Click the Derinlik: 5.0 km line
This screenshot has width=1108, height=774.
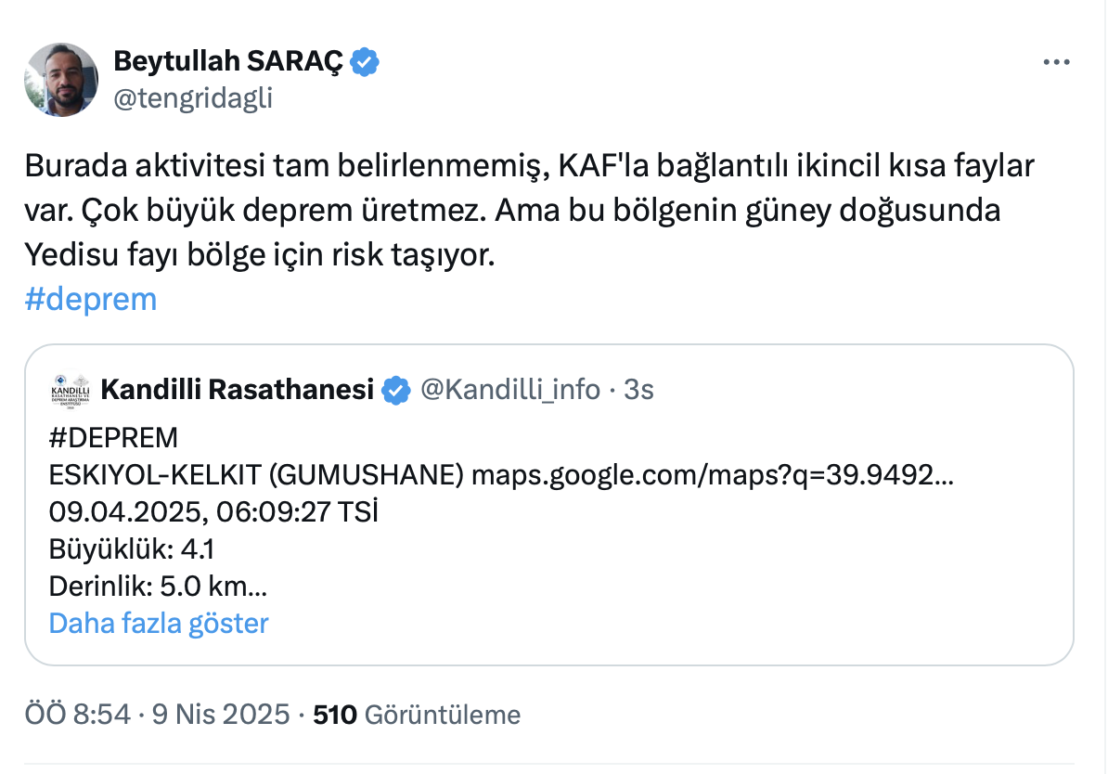[x=158, y=587]
